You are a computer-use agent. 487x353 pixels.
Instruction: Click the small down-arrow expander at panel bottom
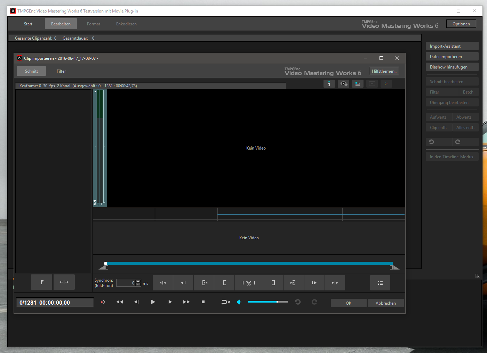[478, 276]
